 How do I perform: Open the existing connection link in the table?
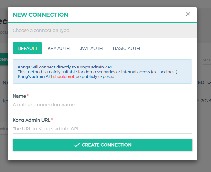click(5, 101)
